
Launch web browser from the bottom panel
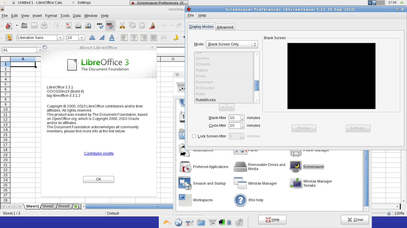[x=178, y=222]
